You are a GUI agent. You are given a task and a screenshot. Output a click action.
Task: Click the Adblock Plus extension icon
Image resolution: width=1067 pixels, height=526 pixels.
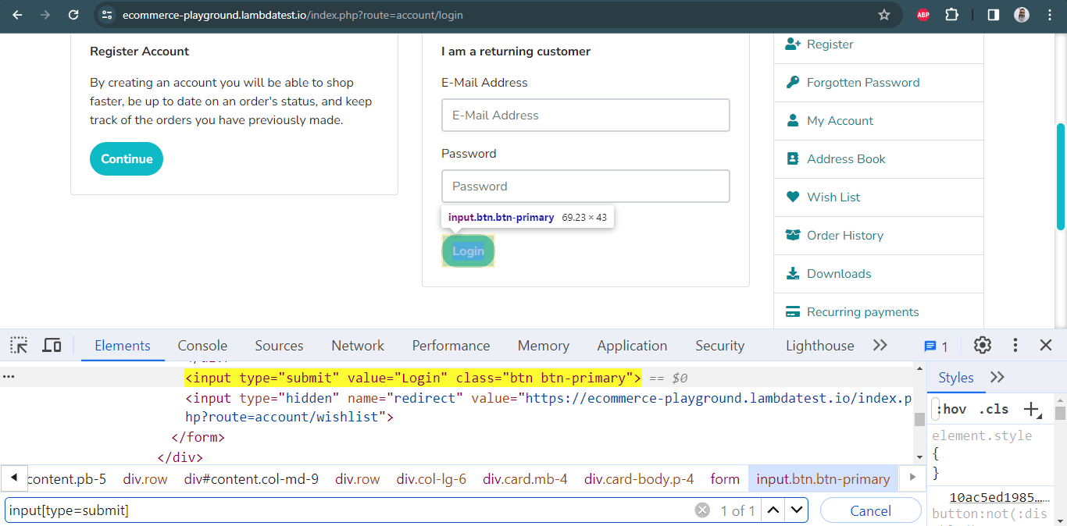(x=922, y=14)
